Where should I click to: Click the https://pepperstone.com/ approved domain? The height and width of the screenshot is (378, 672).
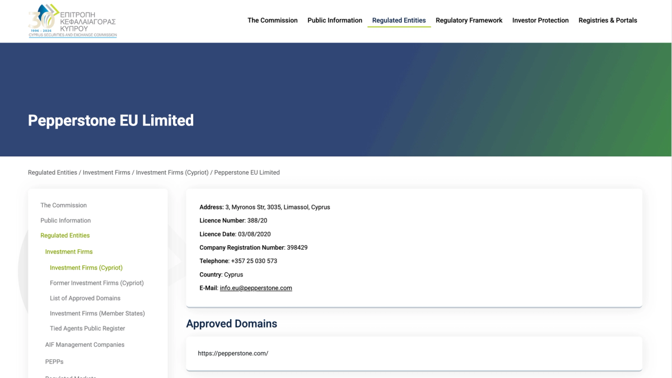tap(233, 353)
